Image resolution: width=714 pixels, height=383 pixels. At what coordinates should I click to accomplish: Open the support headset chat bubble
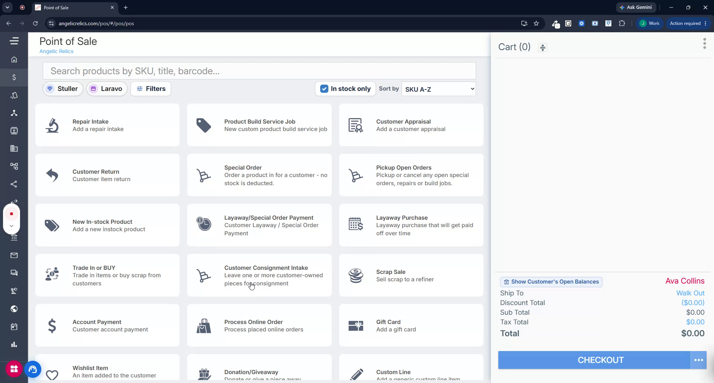click(33, 369)
